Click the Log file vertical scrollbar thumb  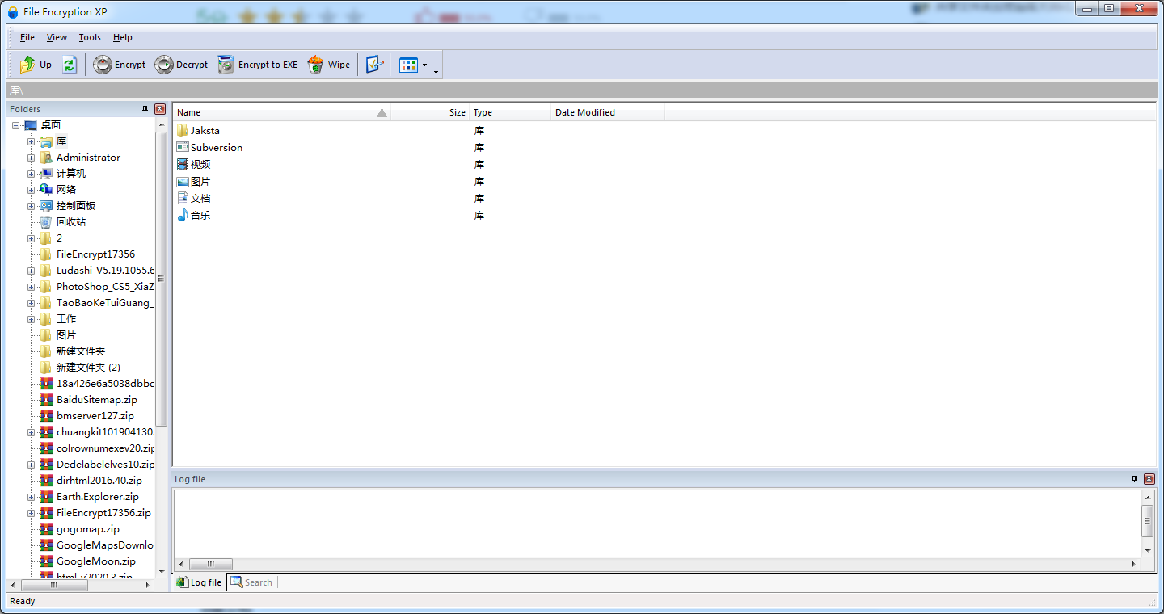(x=1148, y=520)
